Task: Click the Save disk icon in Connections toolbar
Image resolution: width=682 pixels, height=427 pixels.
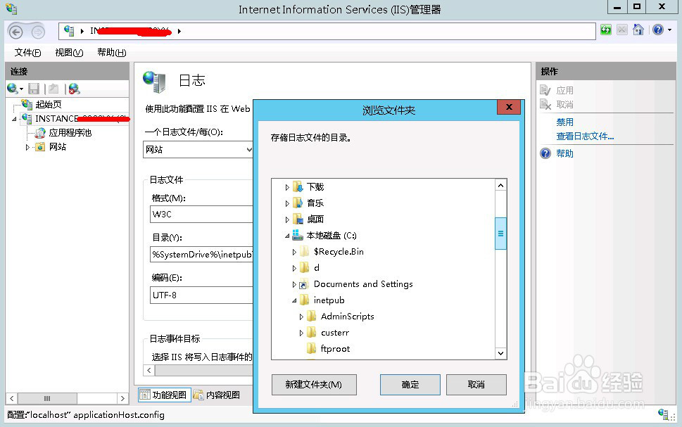Action: pos(34,89)
